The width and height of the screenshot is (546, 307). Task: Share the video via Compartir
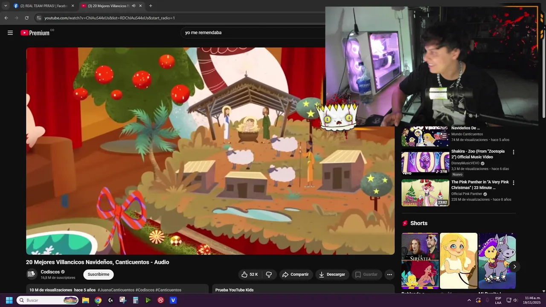point(296,275)
